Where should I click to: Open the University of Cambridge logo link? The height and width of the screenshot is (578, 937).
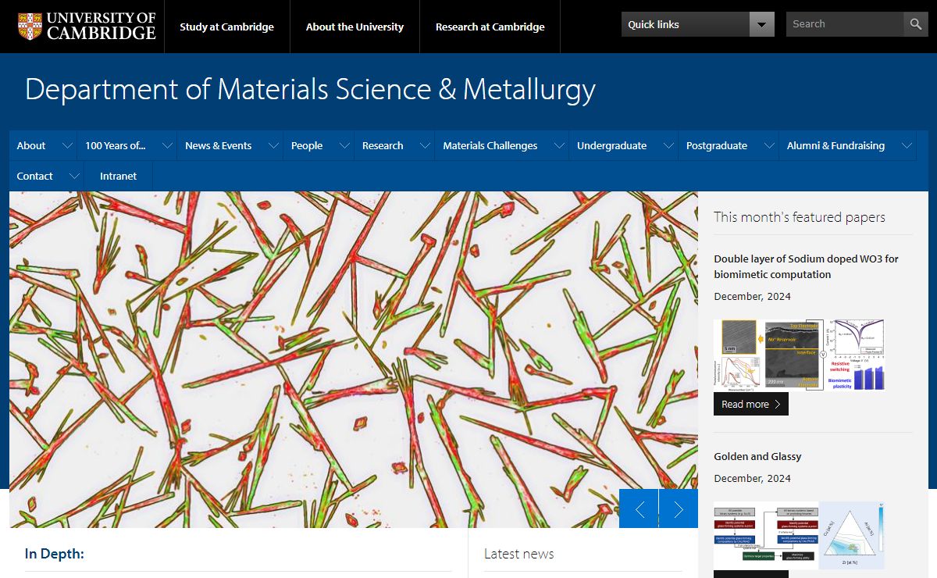(87, 27)
